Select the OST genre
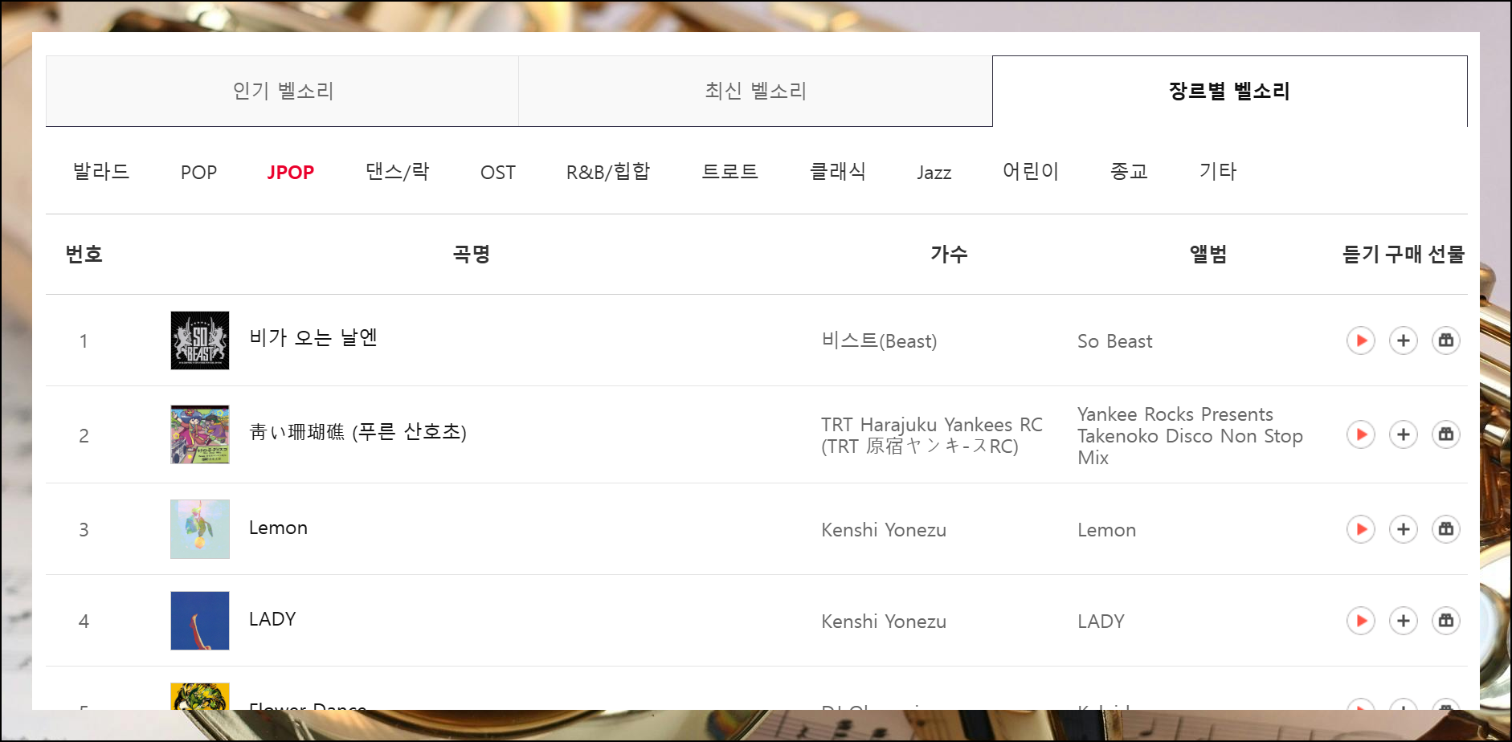The image size is (1512, 742). 498,173
